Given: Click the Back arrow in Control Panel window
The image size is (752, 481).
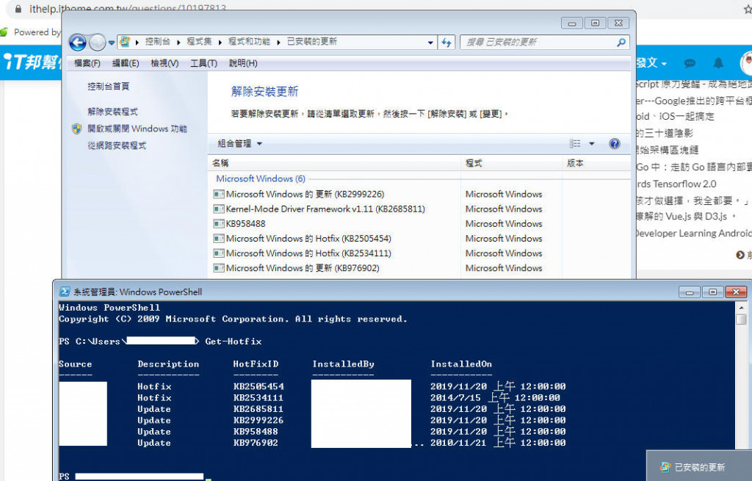Looking at the screenshot, I should [78, 43].
